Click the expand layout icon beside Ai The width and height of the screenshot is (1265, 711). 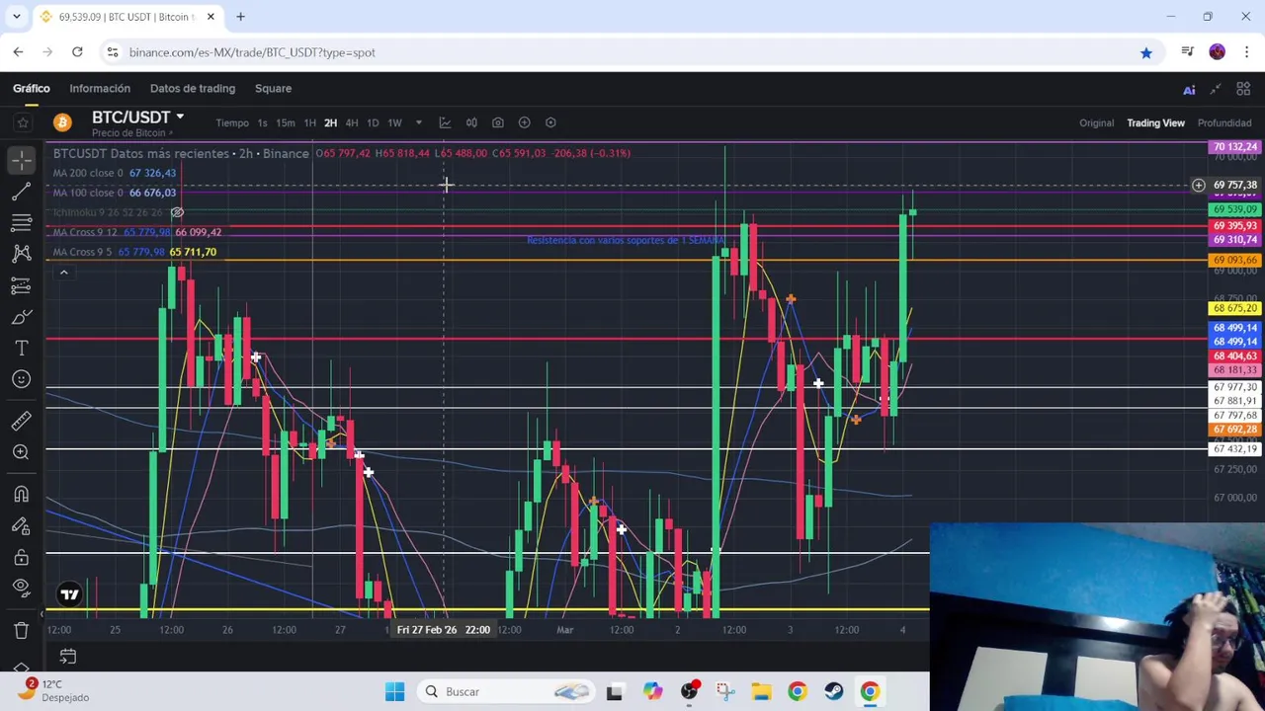1216,89
